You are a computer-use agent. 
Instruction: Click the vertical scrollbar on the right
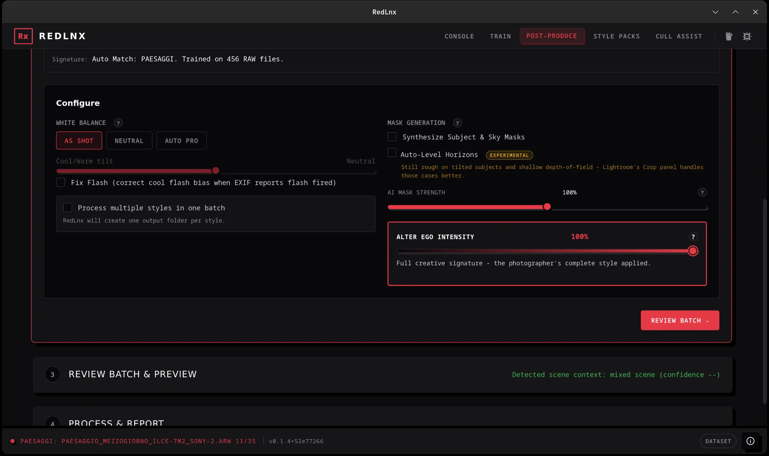(765, 301)
